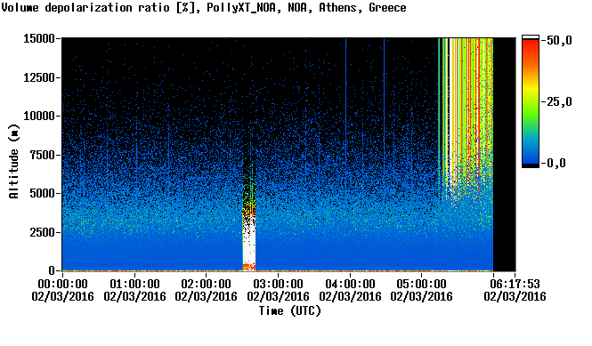This screenshot has height=346, width=592.
Task: Click the Altitude (m) axis title
Action: pyautogui.click(x=13, y=161)
